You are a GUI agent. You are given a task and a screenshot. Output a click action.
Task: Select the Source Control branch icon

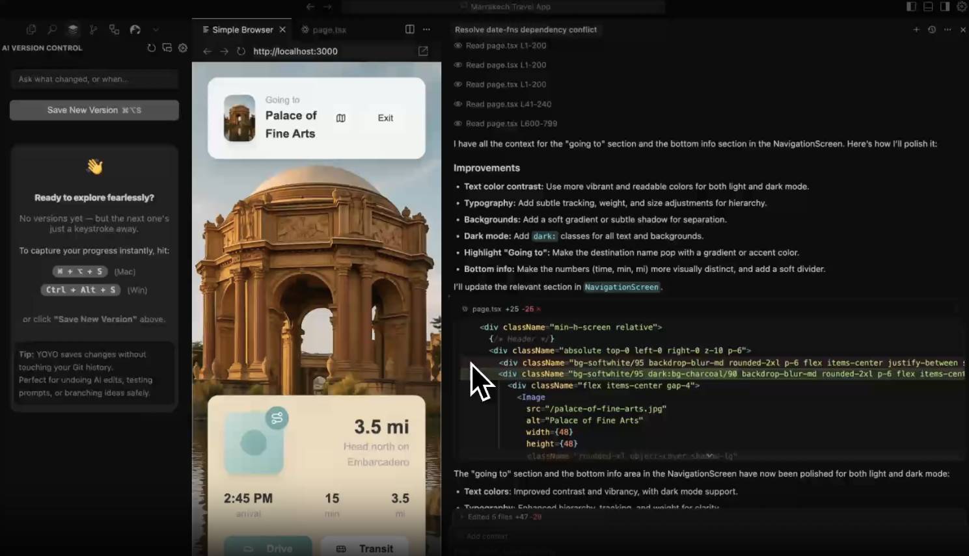point(93,29)
